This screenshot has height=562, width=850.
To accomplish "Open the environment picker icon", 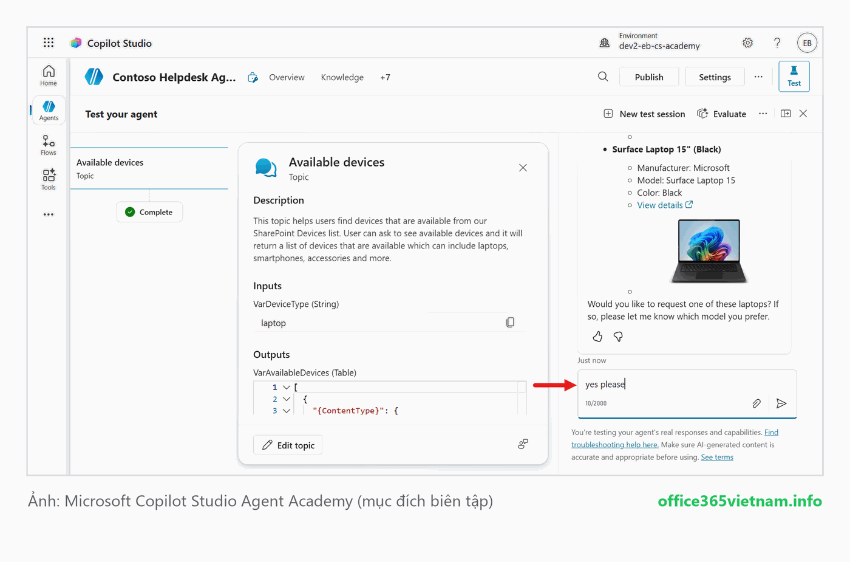I will coord(605,43).
